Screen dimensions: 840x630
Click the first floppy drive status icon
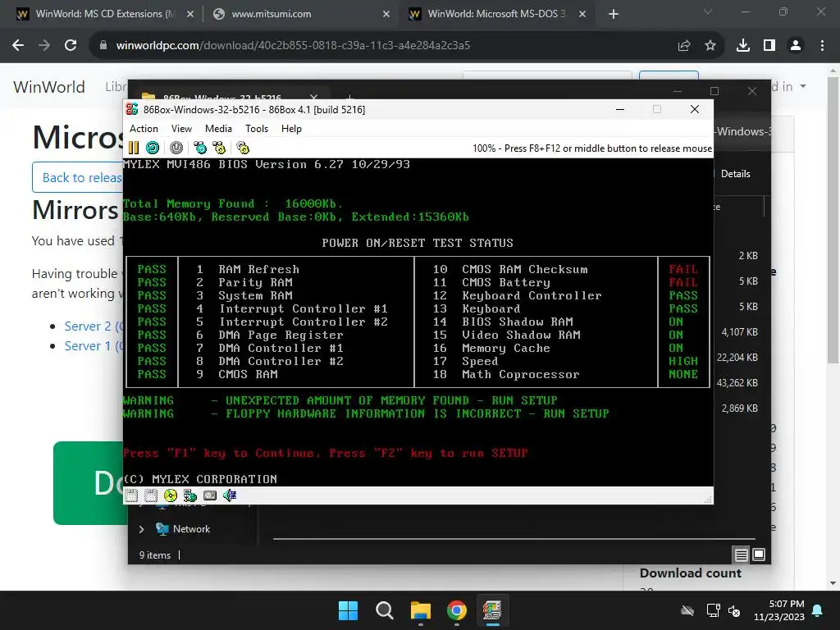click(x=131, y=495)
